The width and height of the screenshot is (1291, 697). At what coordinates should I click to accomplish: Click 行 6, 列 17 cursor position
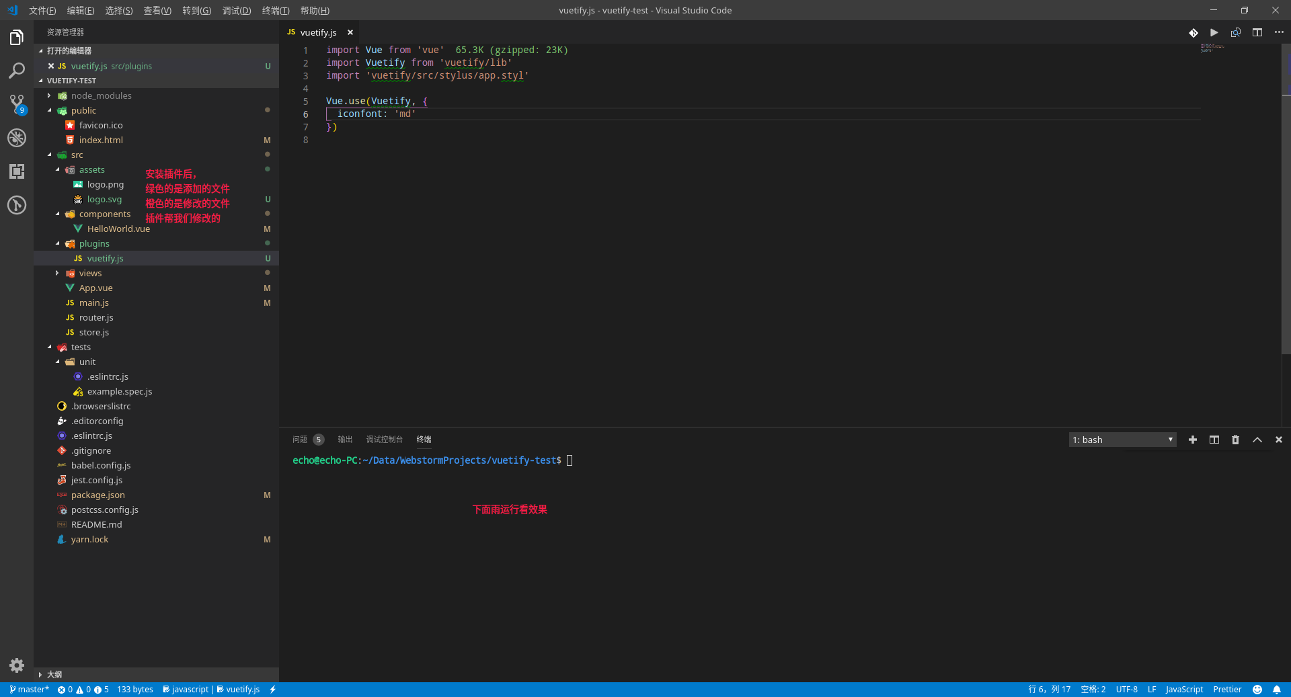[x=1049, y=690]
